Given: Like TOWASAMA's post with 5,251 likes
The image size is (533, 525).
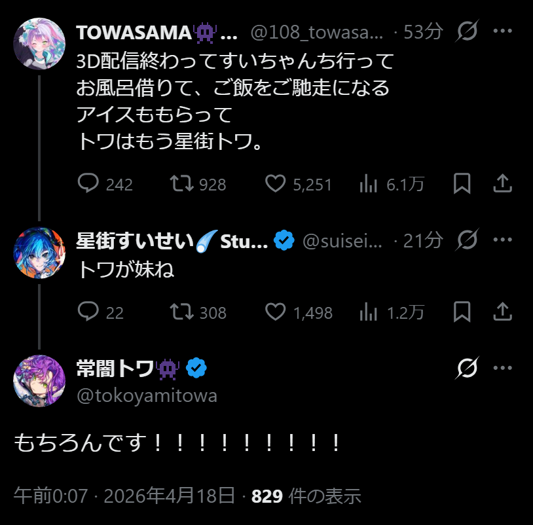Looking at the screenshot, I should (x=275, y=185).
